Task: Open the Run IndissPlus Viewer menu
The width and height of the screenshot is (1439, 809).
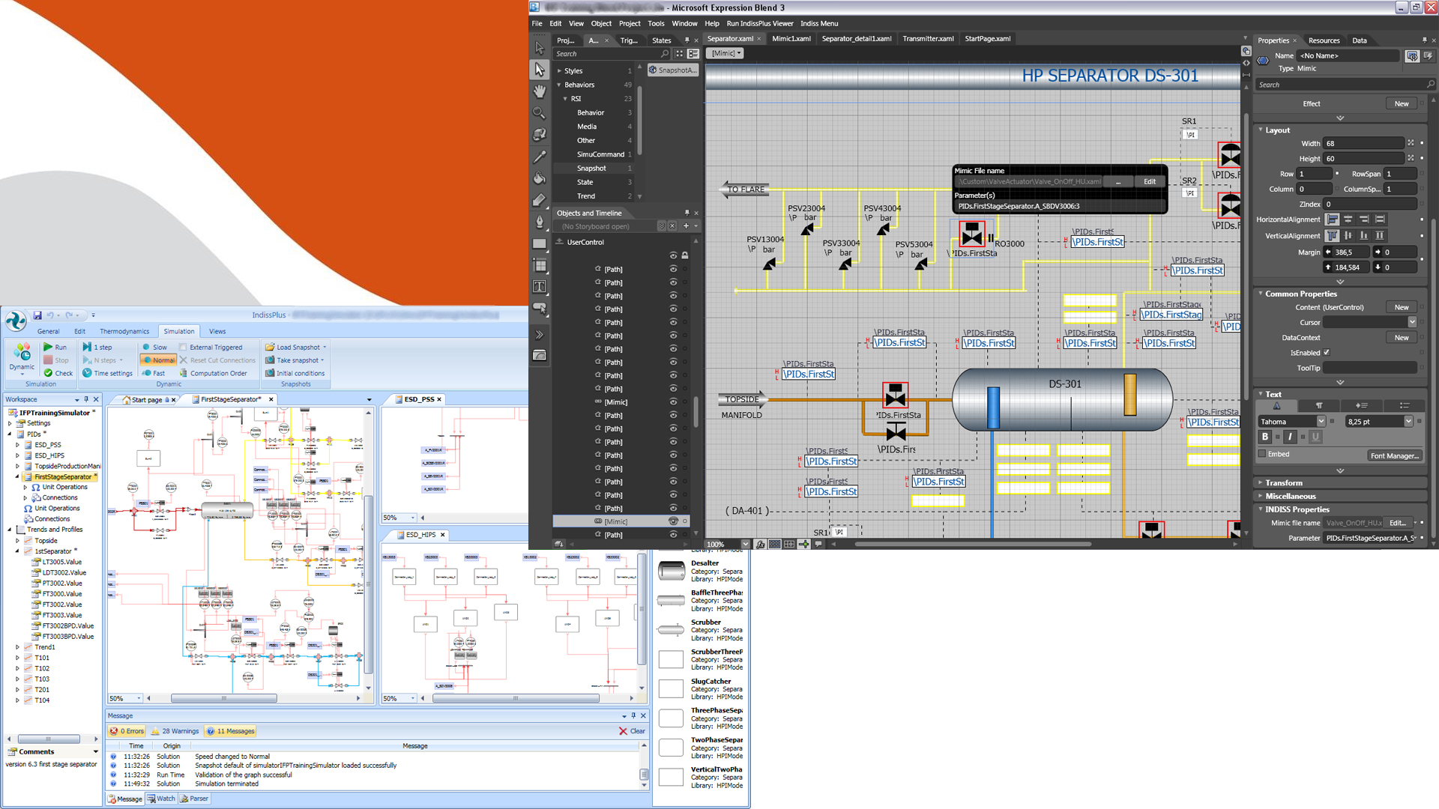Action: [x=759, y=23]
